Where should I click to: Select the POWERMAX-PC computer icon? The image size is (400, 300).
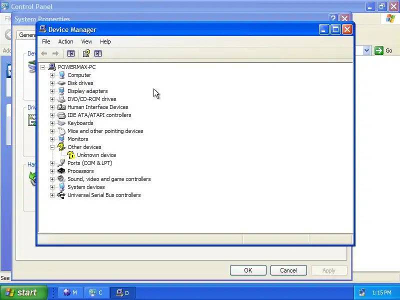[52, 67]
